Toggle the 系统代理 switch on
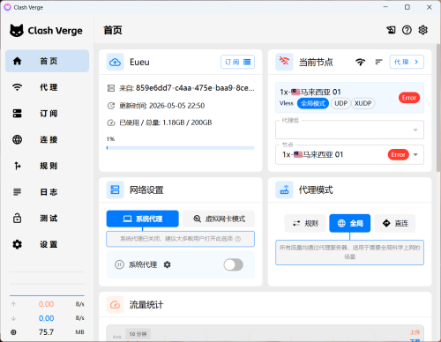This screenshot has width=441, height=342. tap(234, 264)
